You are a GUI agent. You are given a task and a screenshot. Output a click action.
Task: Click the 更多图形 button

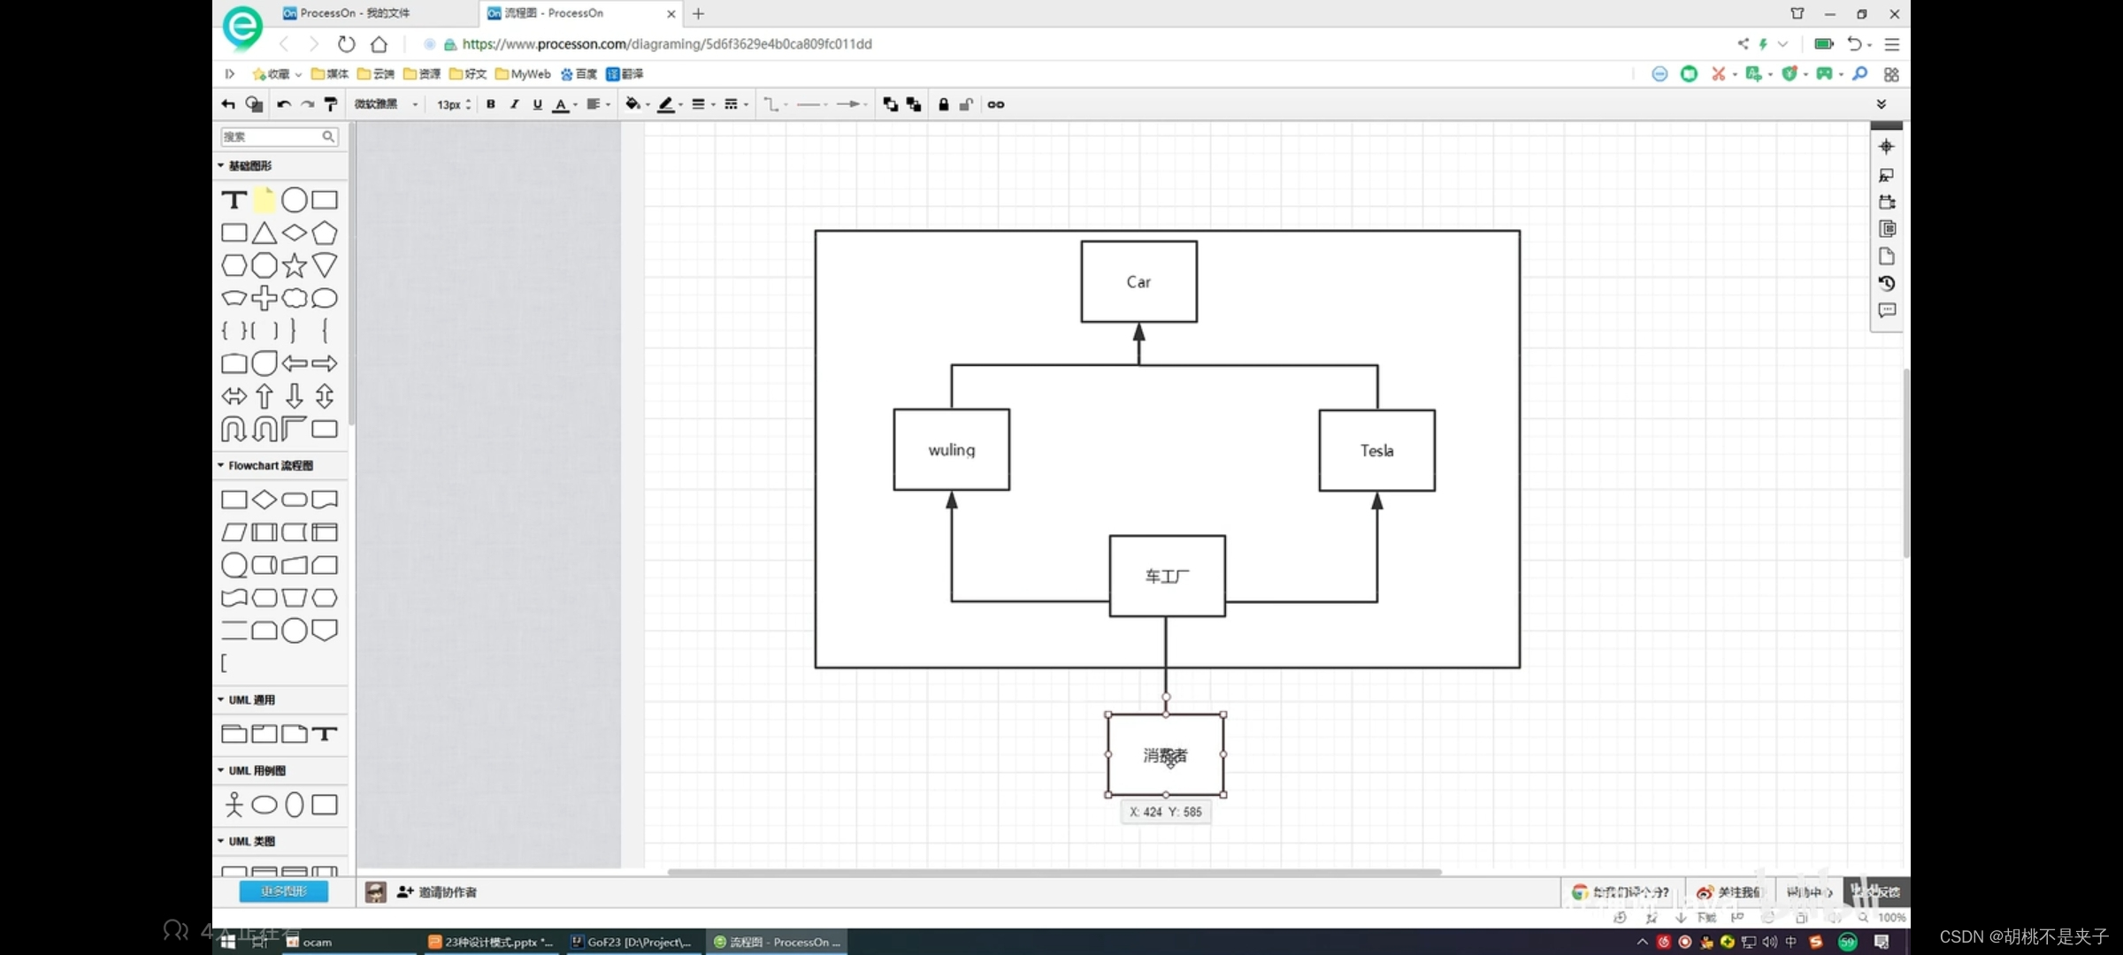[283, 891]
